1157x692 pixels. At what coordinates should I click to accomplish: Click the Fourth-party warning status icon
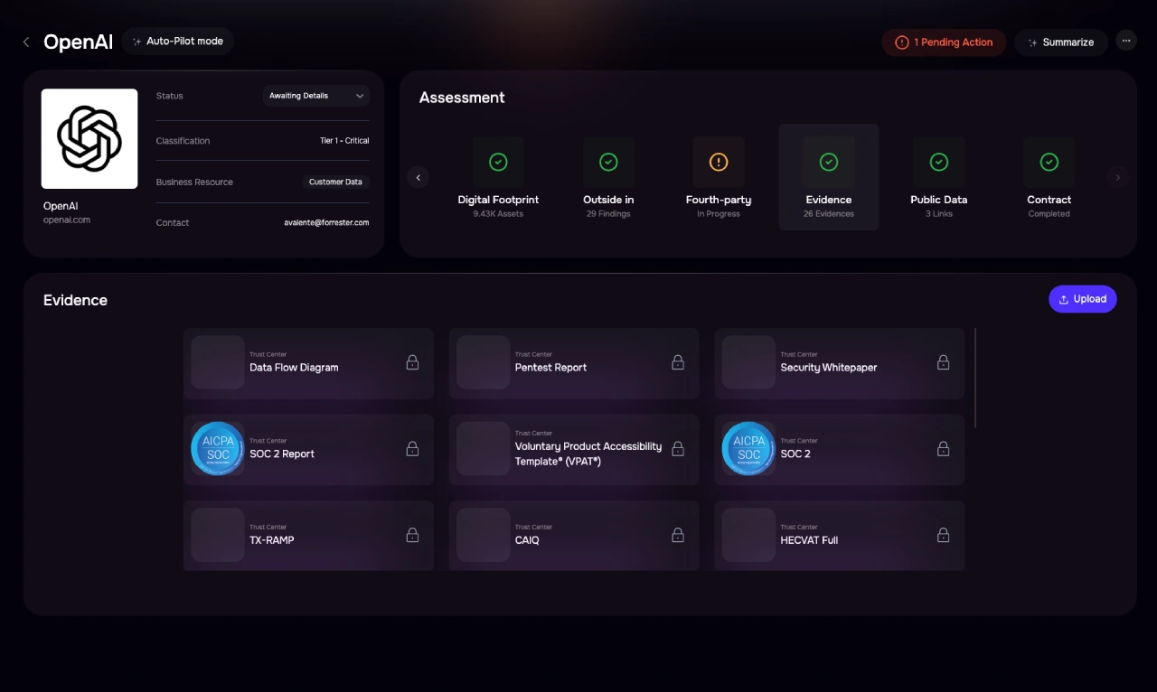pyautogui.click(x=719, y=162)
